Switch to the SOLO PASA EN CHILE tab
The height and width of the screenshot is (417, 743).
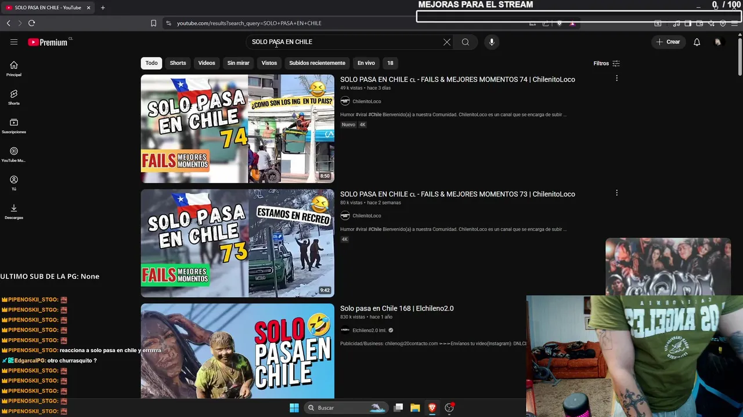tap(46, 8)
